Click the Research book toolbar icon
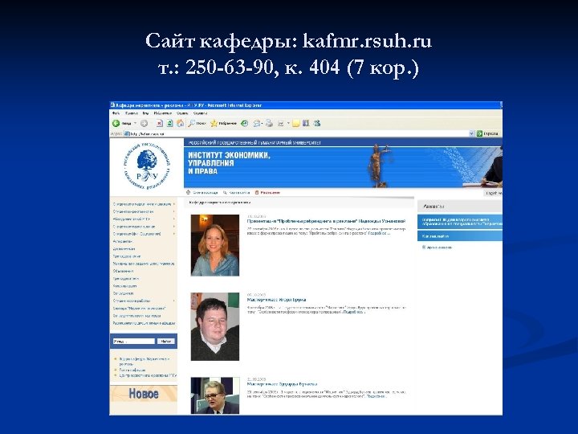 coord(306,123)
